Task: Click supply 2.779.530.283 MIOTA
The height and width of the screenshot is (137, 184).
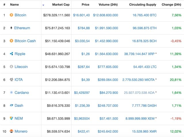Action: (x=139, y=80)
